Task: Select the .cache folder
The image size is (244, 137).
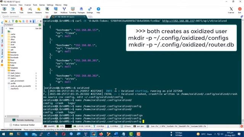Action: click(11, 34)
